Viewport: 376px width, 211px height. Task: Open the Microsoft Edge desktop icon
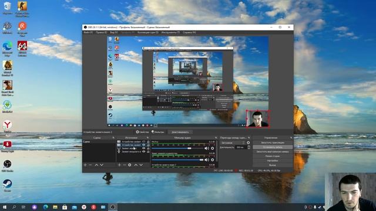tap(7, 49)
